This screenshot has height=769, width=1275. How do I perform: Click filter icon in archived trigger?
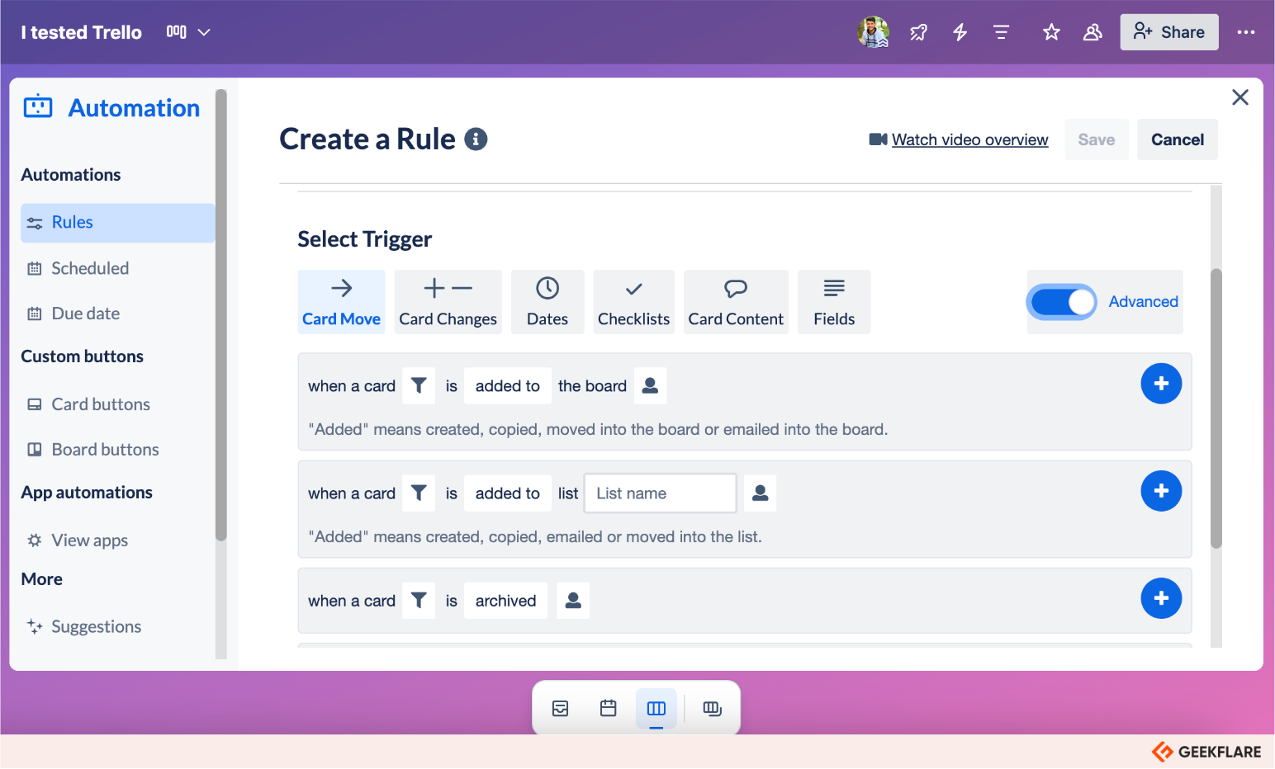pos(419,601)
